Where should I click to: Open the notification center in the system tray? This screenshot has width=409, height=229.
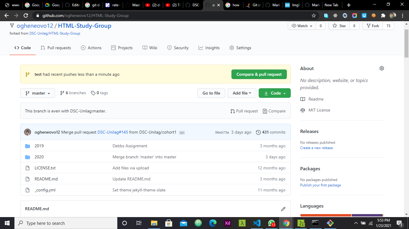click(x=399, y=223)
